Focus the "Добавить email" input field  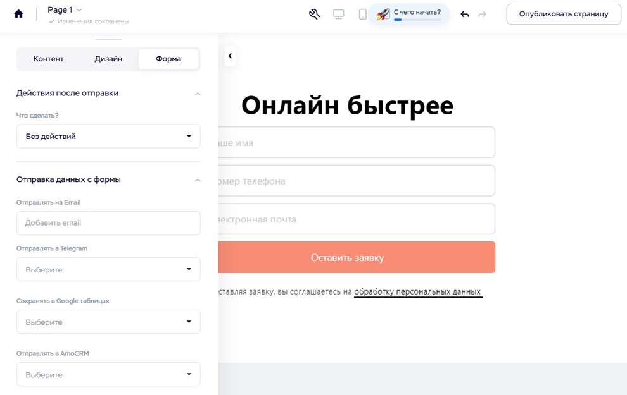[x=108, y=223]
